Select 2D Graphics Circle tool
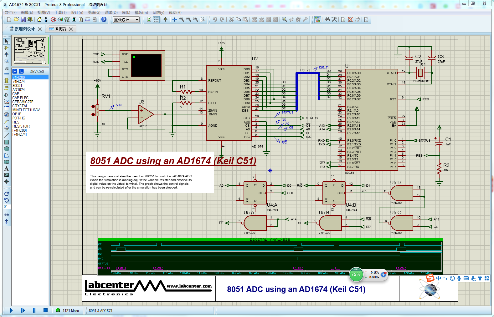Image resolution: width=494 pixels, height=317 pixels. [x=7, y=149]
